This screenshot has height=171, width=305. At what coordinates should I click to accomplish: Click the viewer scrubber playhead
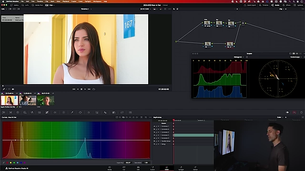(3, 85)
